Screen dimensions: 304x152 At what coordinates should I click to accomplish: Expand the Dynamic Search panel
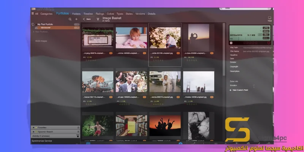[x=33, y=132]
